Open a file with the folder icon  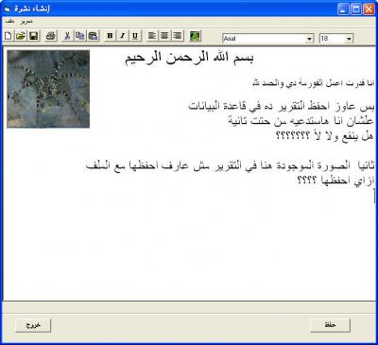click(21, 36)
